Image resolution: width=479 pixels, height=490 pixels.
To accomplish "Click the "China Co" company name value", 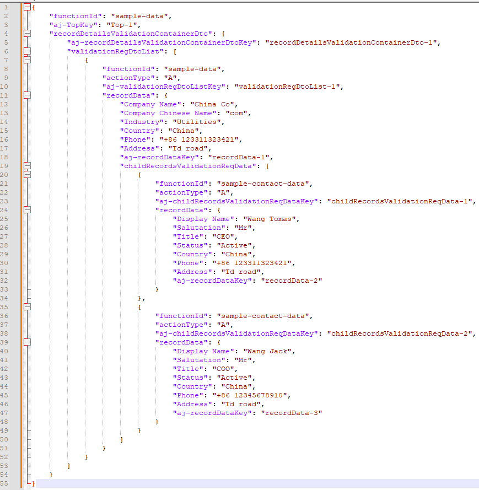I will click(x=213, y=104).
